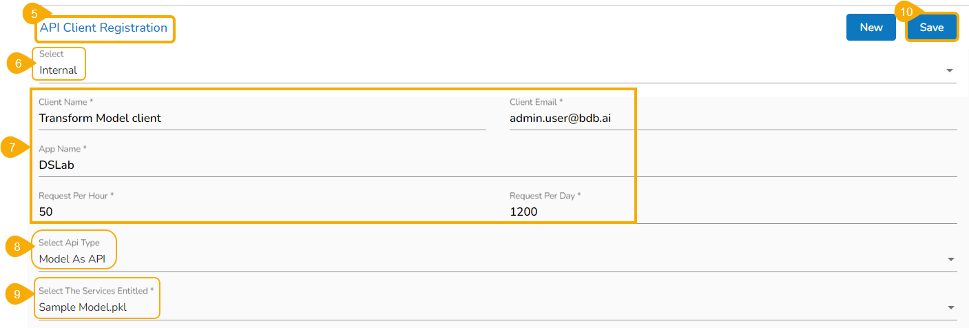
Task: Click the numbered callout badge 9
Action: 17,294
